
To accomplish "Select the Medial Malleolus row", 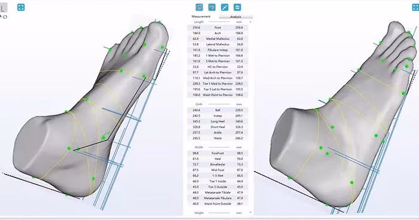I will (217, 39).
